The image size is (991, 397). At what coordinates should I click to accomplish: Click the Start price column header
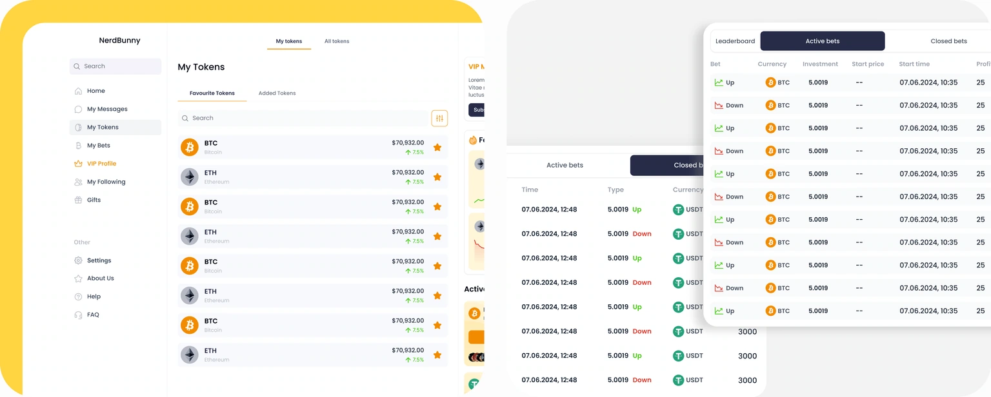(868, 64)
